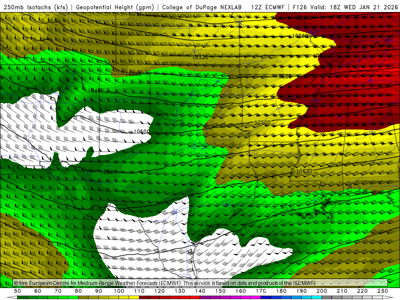Image resolution: width=400 pixels, height=300 pixels.
Task: Click colorbar value 220
Action: click(x=362, y=291)
